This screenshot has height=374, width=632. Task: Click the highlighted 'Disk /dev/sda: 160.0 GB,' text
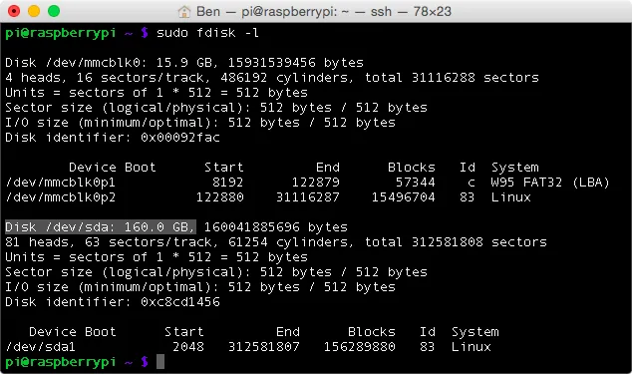click(101, 227)
